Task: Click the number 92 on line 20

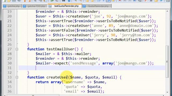Action: click(109, 16)
